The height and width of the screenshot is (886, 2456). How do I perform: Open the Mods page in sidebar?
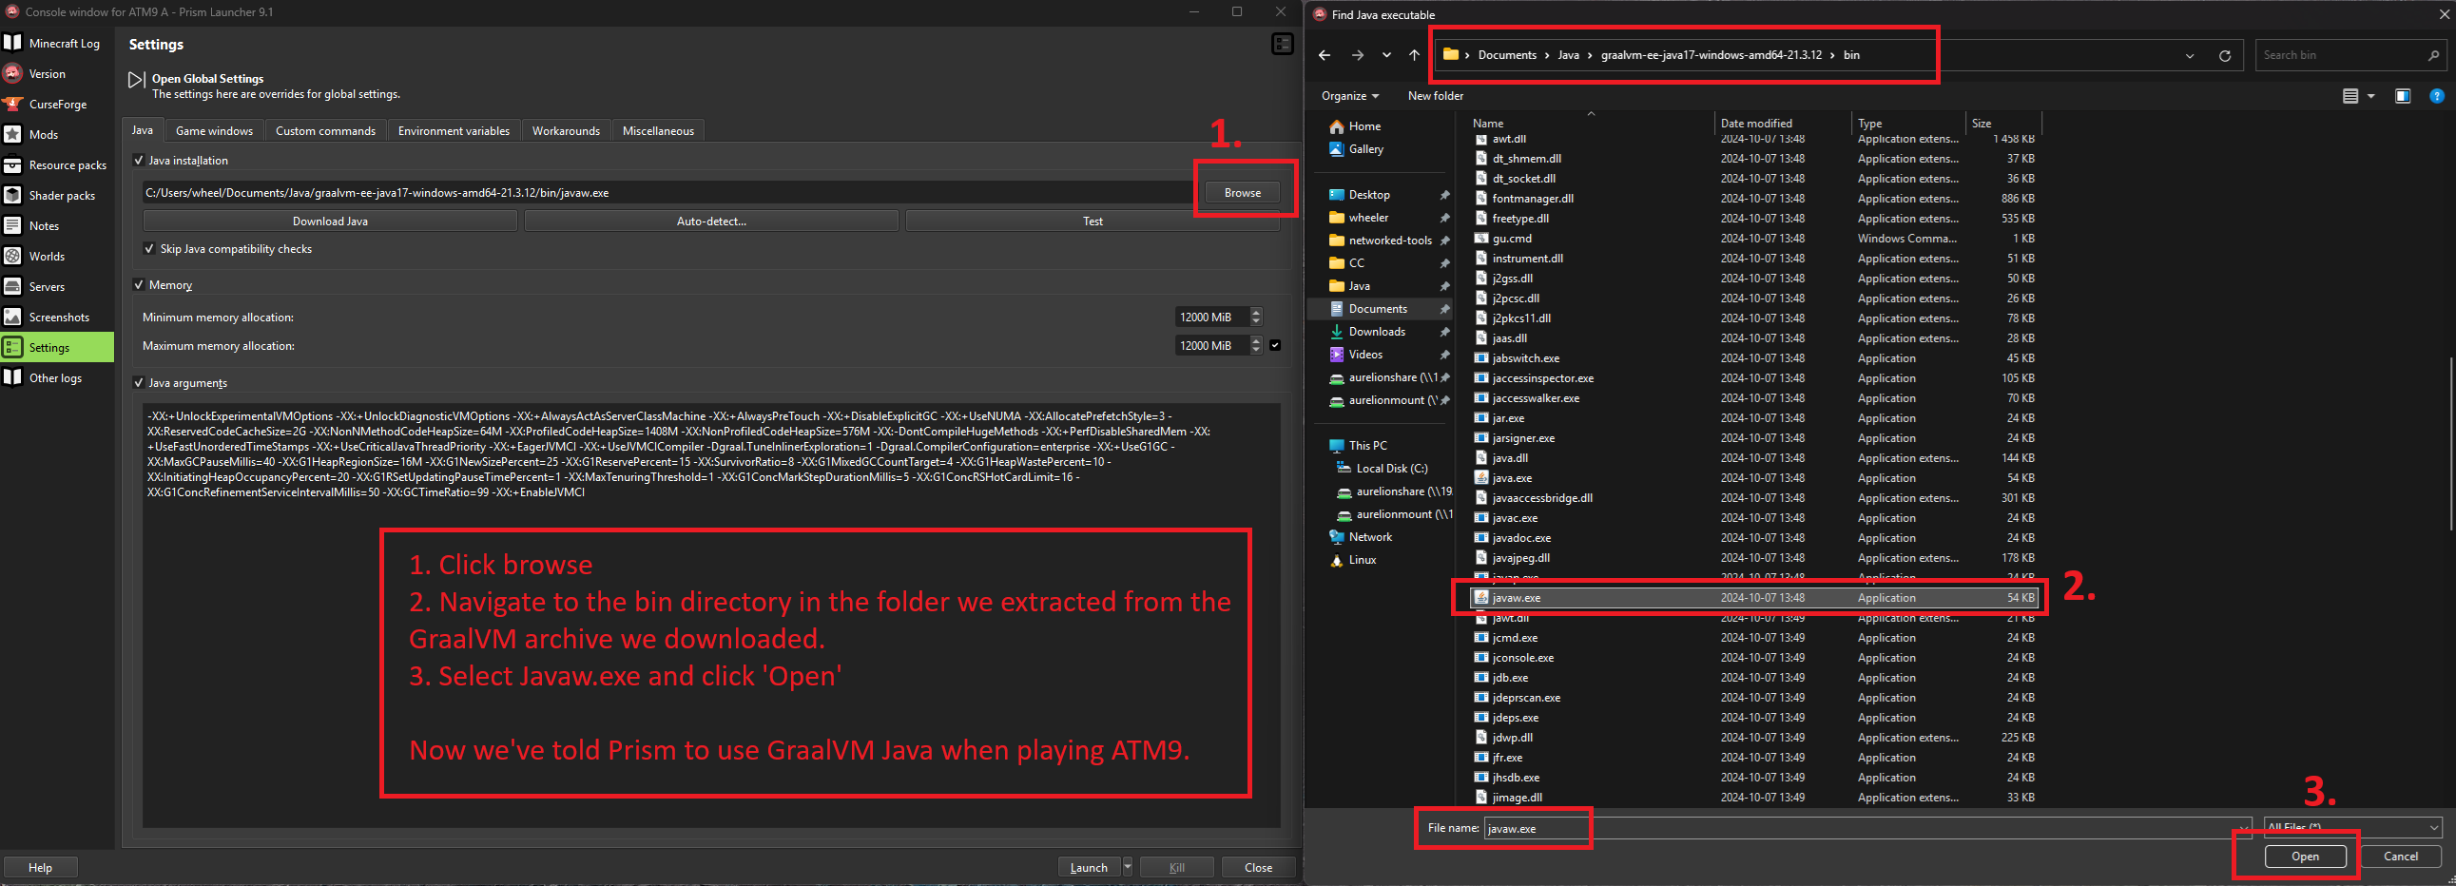[43, 134]
